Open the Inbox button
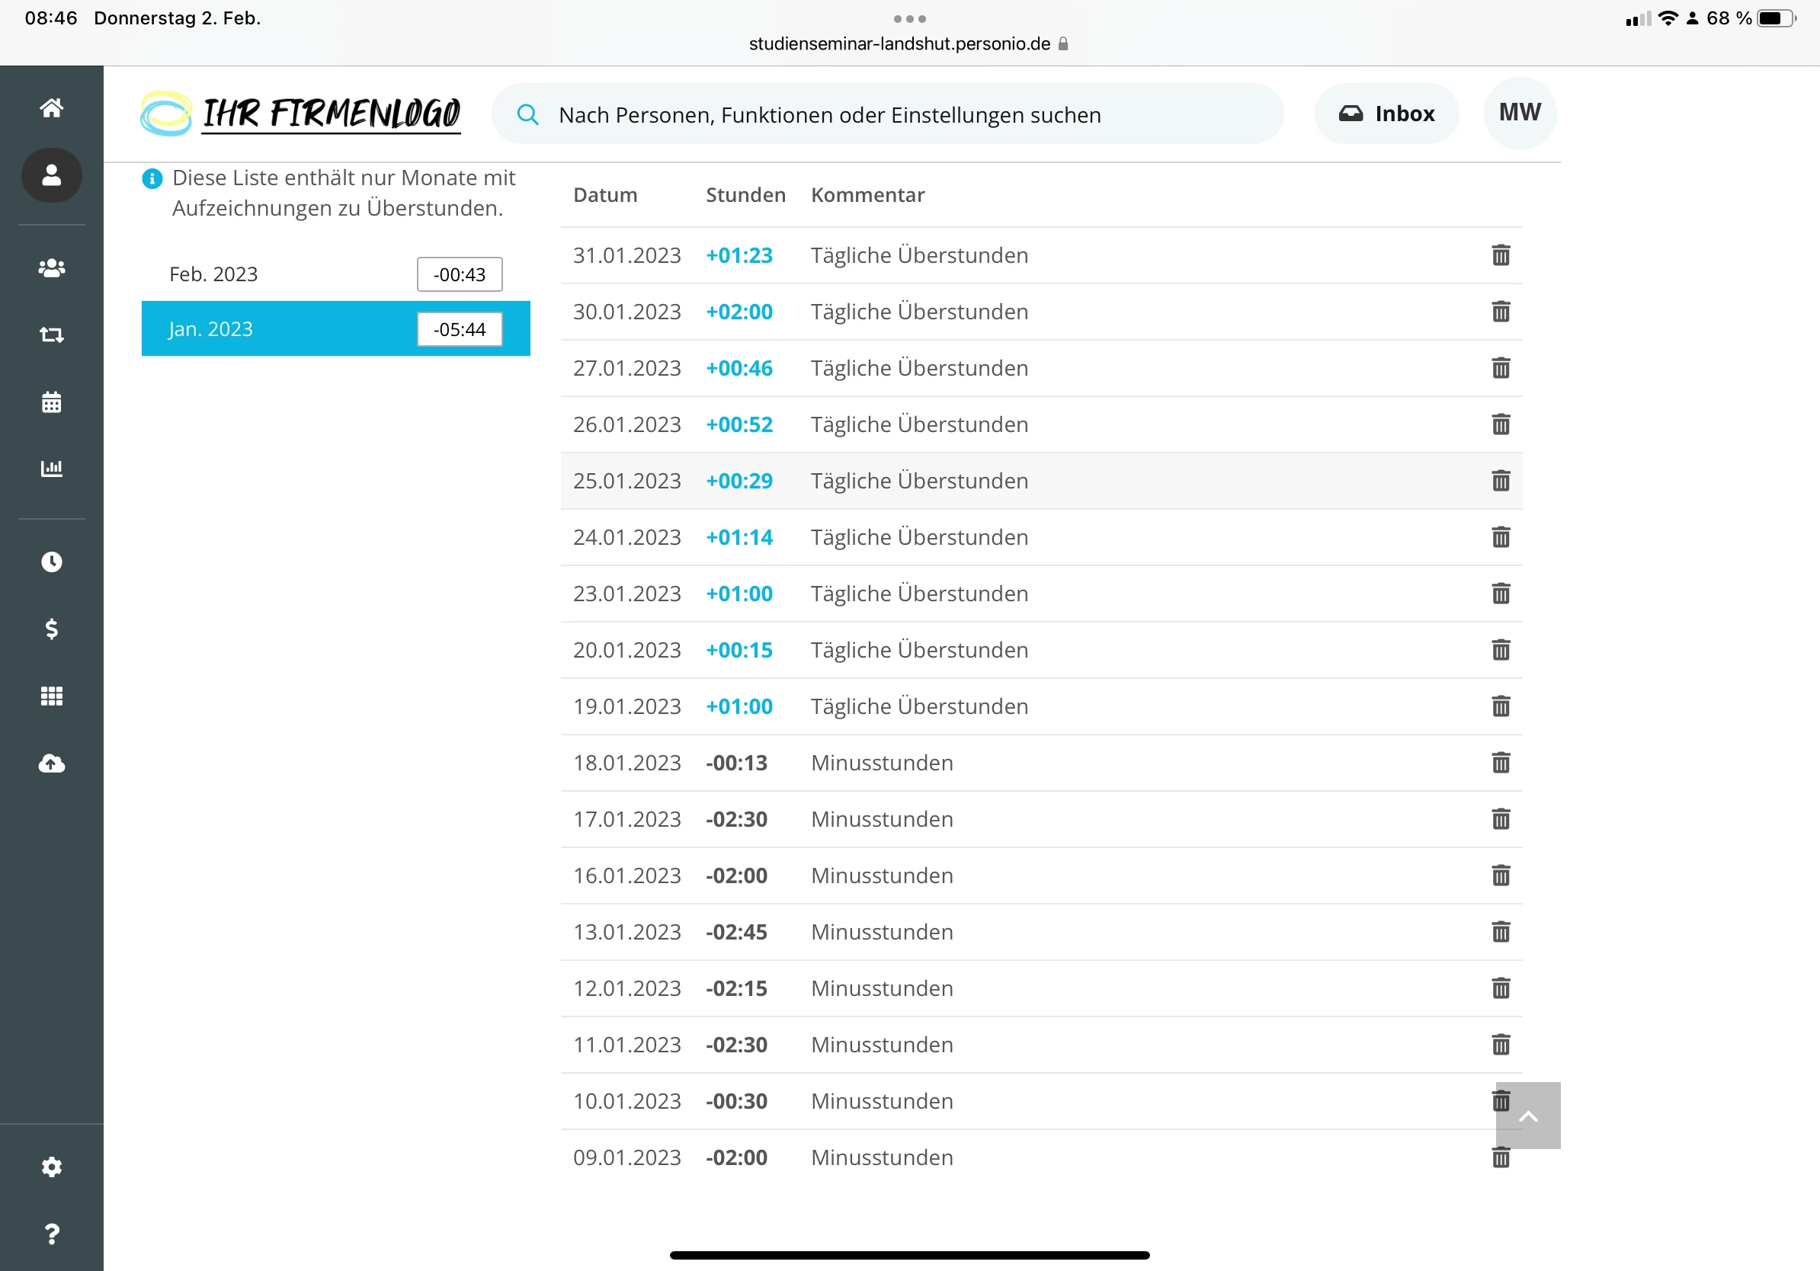Viewport: 1820px width, 1271px height. tap(1386, 114)
